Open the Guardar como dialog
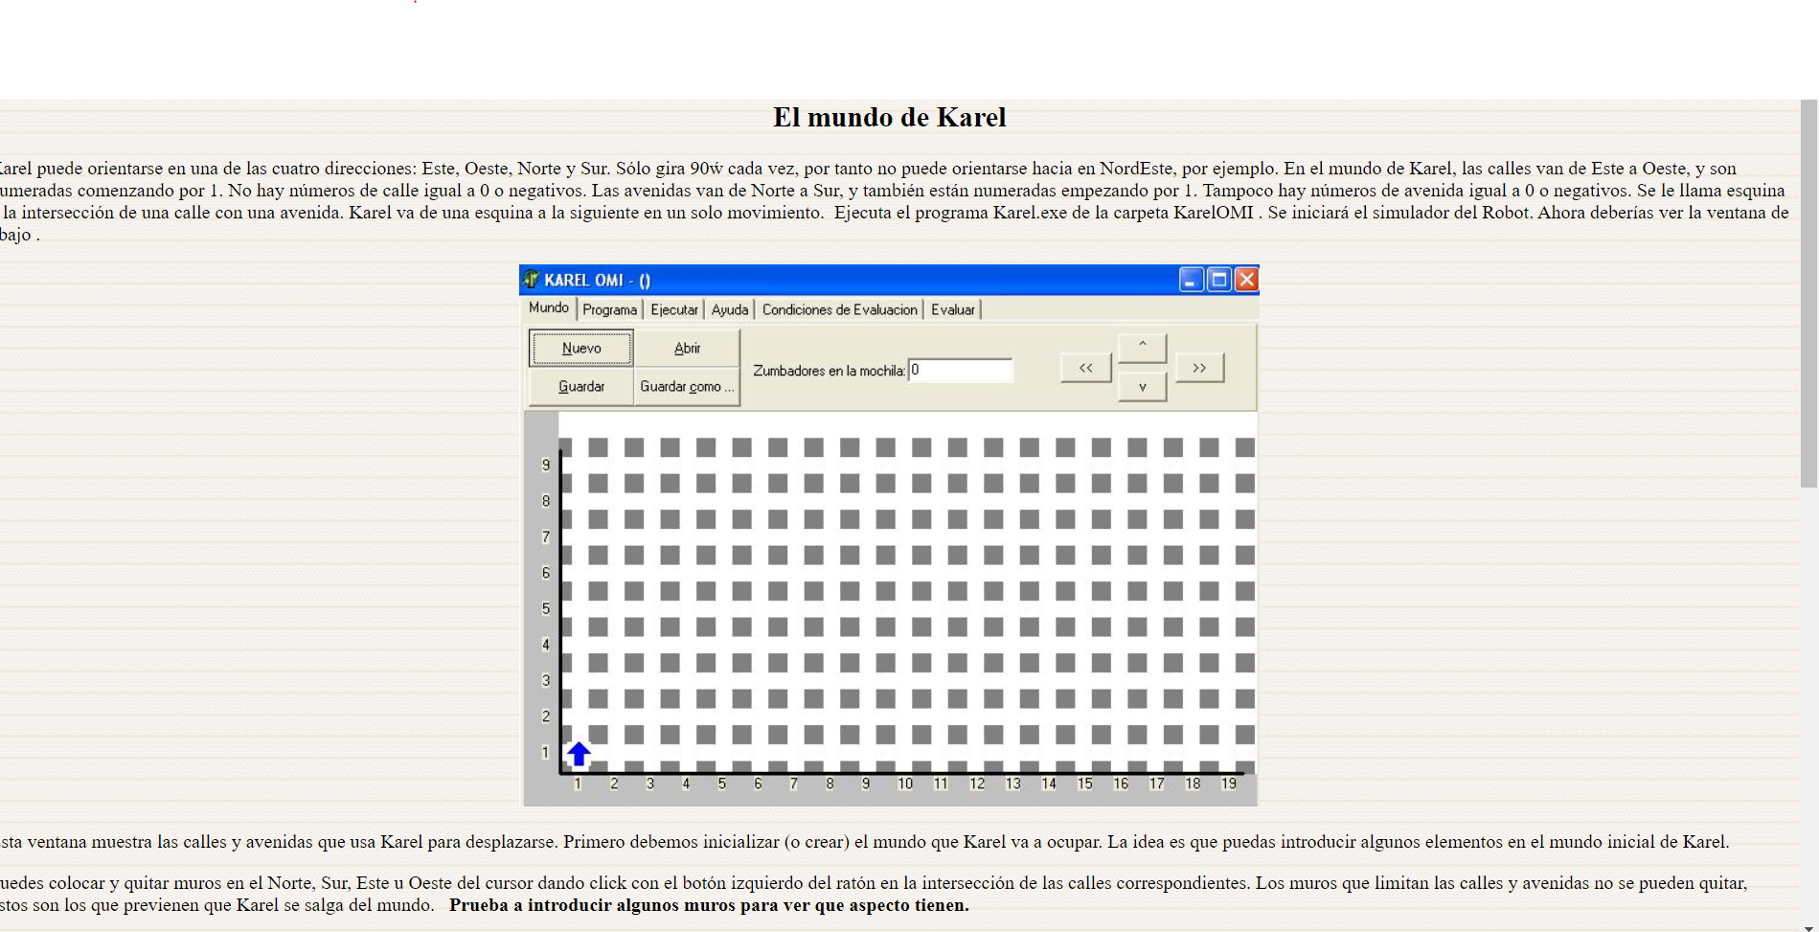 (687, 387)
